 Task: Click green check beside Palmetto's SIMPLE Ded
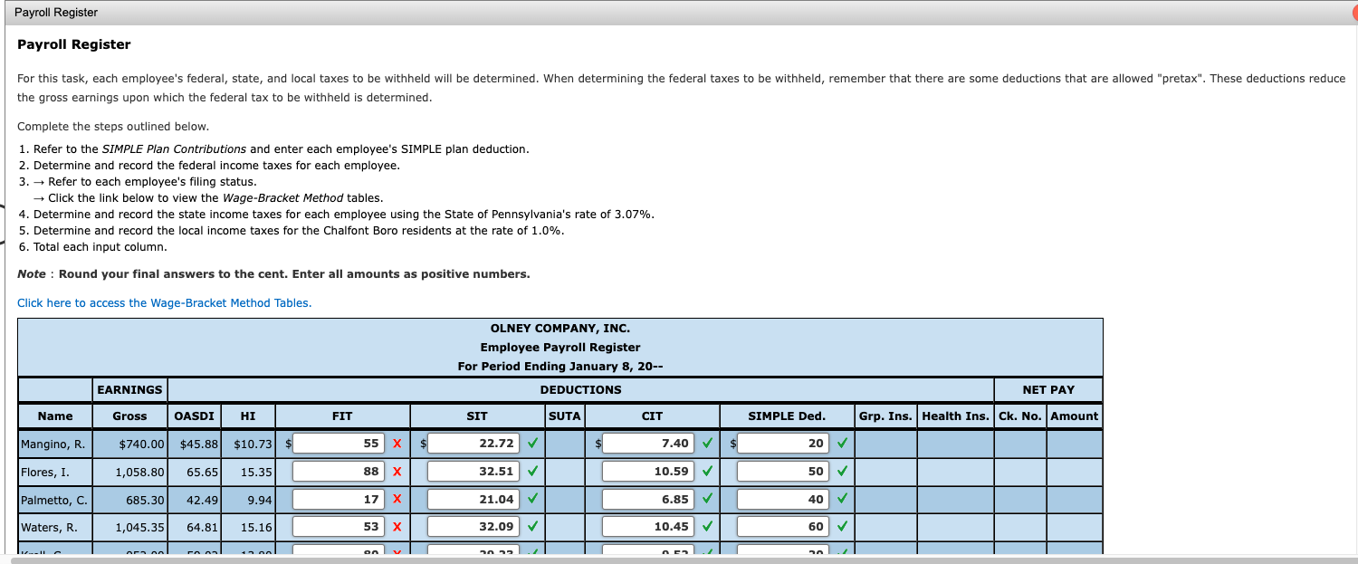pyautogui.click(x=842, y=499)
